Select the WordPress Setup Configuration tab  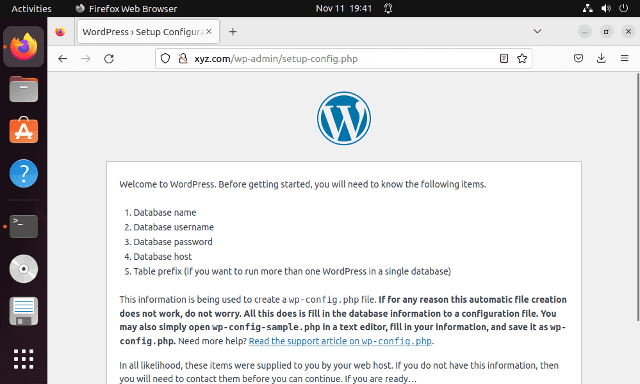(144, 32)
